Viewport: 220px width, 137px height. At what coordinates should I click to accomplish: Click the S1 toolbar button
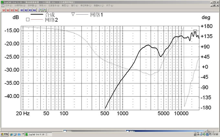coord(4,10)
